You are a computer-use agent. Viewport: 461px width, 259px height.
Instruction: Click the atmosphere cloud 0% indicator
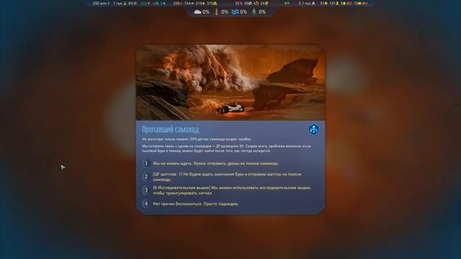click(x=202, y=12)
